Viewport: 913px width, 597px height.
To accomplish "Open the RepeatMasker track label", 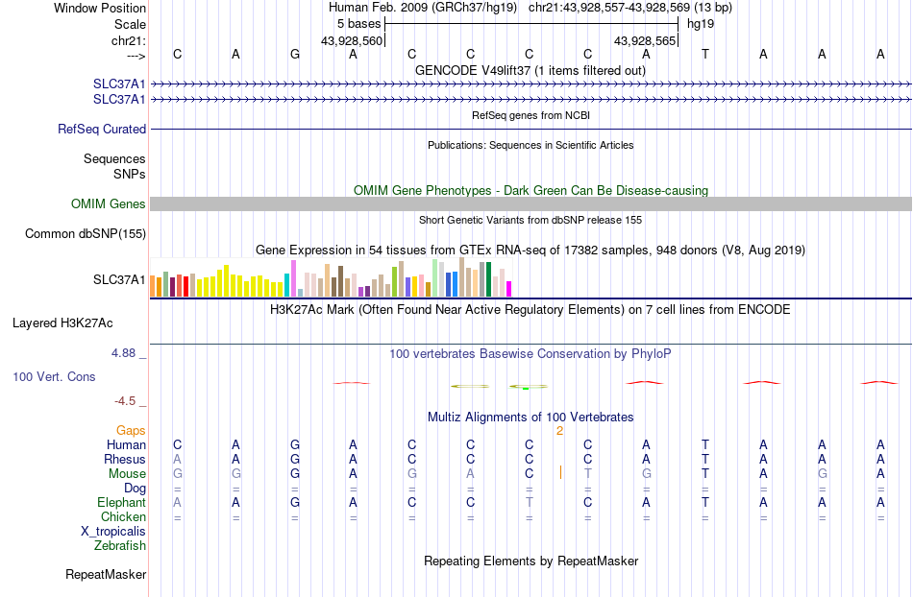I will click(106, 574).
